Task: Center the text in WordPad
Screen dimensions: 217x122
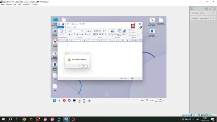Action: coord(97,34)
